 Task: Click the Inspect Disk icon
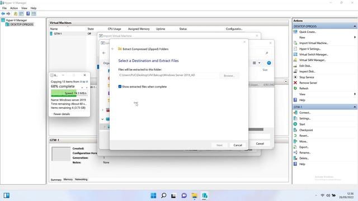(x=295, y=71)
